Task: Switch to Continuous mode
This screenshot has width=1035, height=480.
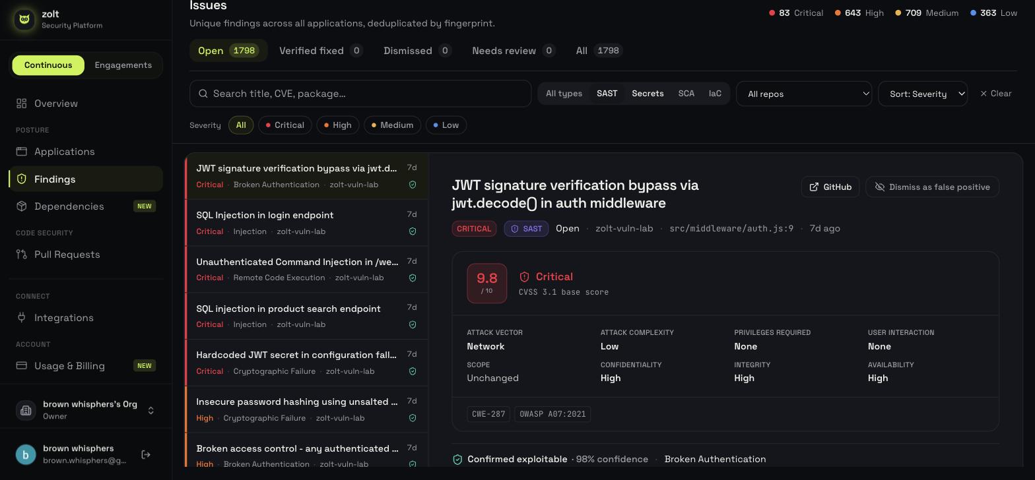Action: click(x=48, y=65)
